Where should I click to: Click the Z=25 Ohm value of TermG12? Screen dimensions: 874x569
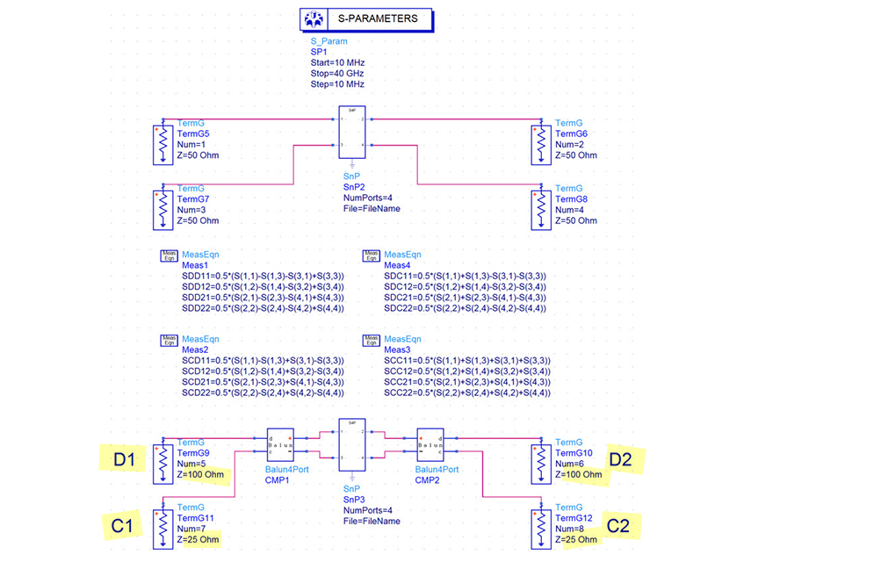coord(576,539)
